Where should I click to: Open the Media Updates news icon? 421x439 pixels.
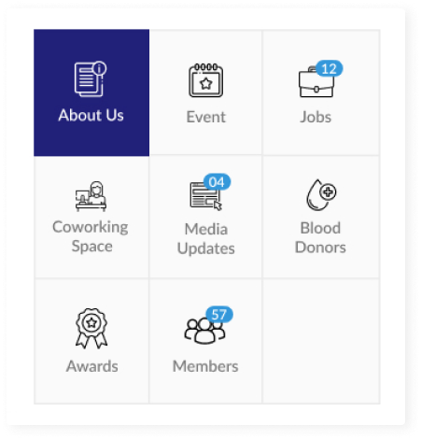tap(205, 196)
